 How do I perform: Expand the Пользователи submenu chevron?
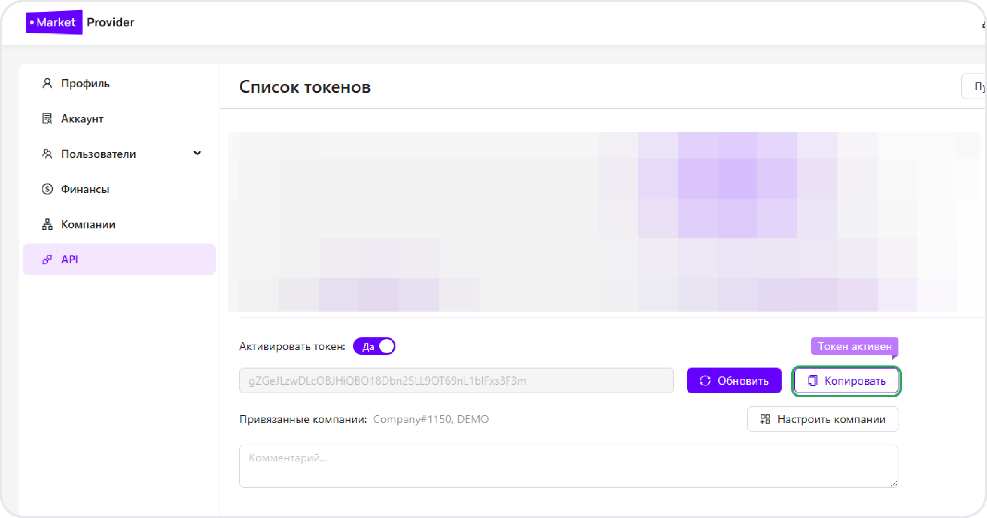click(x=197, y=153)
